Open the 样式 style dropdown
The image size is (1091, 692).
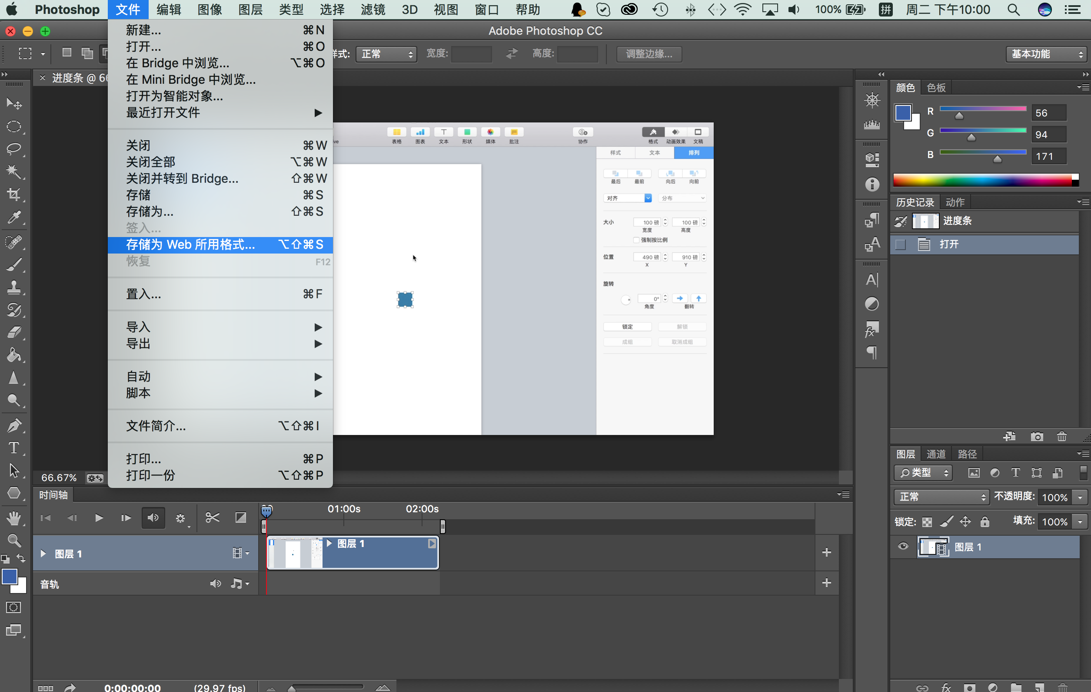386,54
